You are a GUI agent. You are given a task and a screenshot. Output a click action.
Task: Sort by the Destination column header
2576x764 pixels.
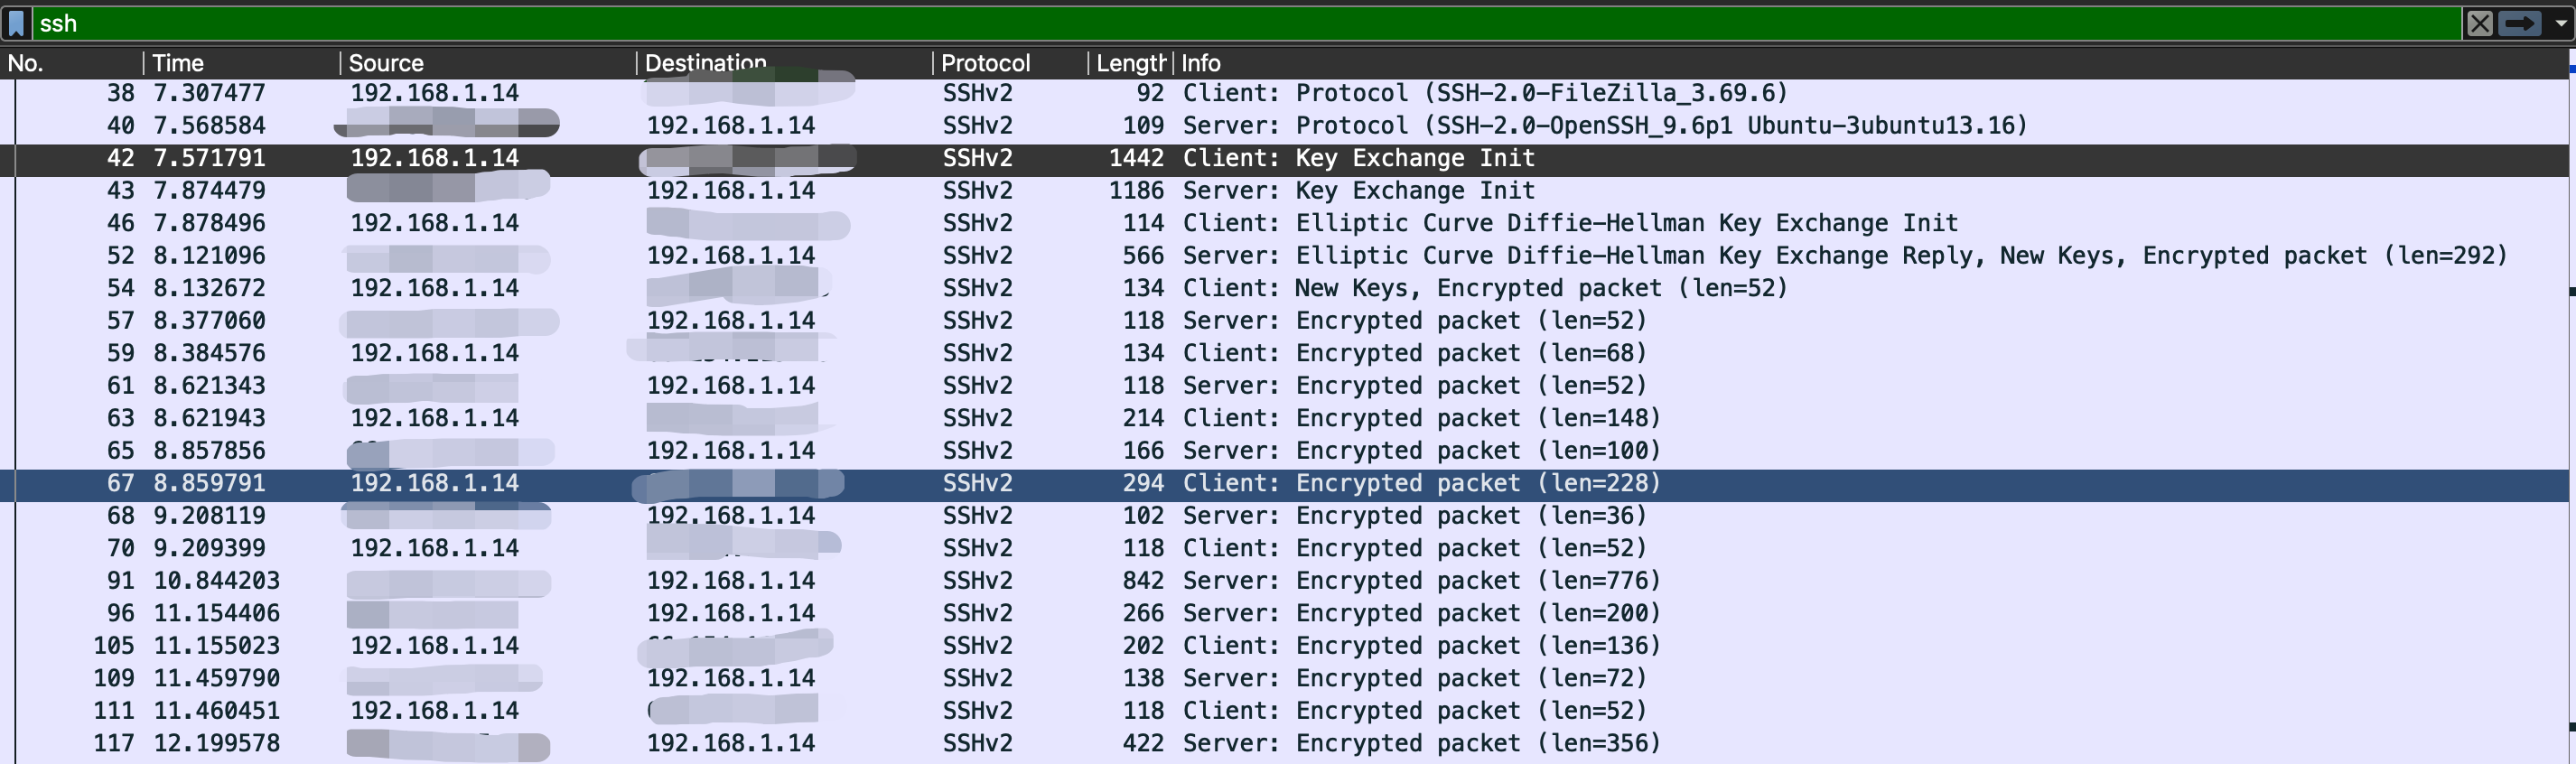click(785, 63)
